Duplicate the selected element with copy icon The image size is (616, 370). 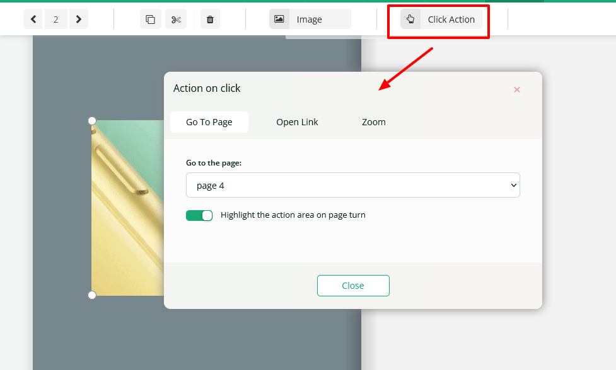click(151, 20)
